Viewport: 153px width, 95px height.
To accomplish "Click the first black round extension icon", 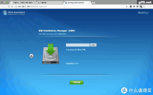I will 131,7.
